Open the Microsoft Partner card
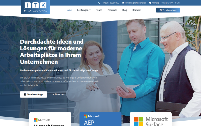201x126 pixels. 50,119
